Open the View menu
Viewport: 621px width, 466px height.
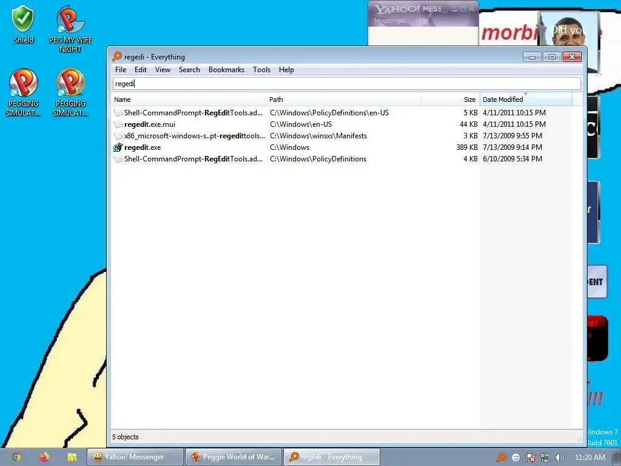pos(163,70)
